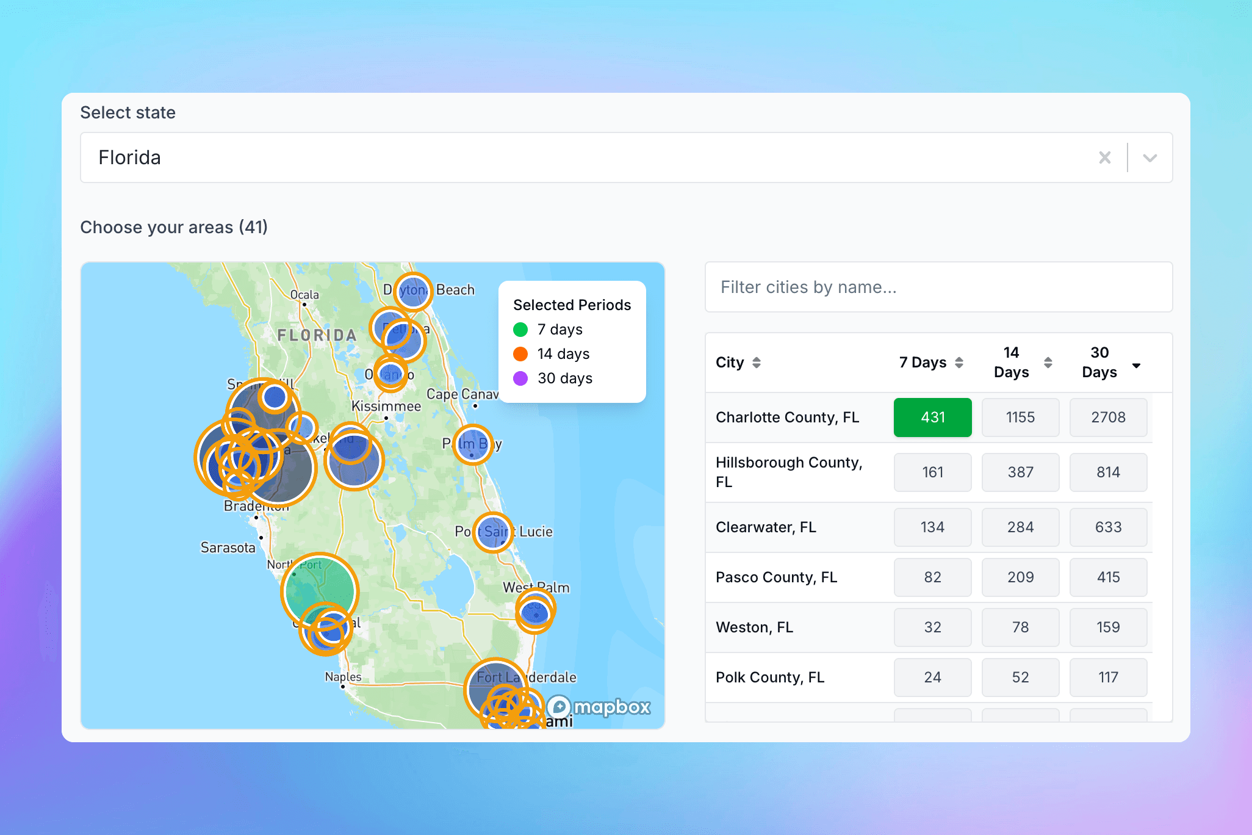
Task: Select Polk County 30 days value 117
Action: point(1108,678)
